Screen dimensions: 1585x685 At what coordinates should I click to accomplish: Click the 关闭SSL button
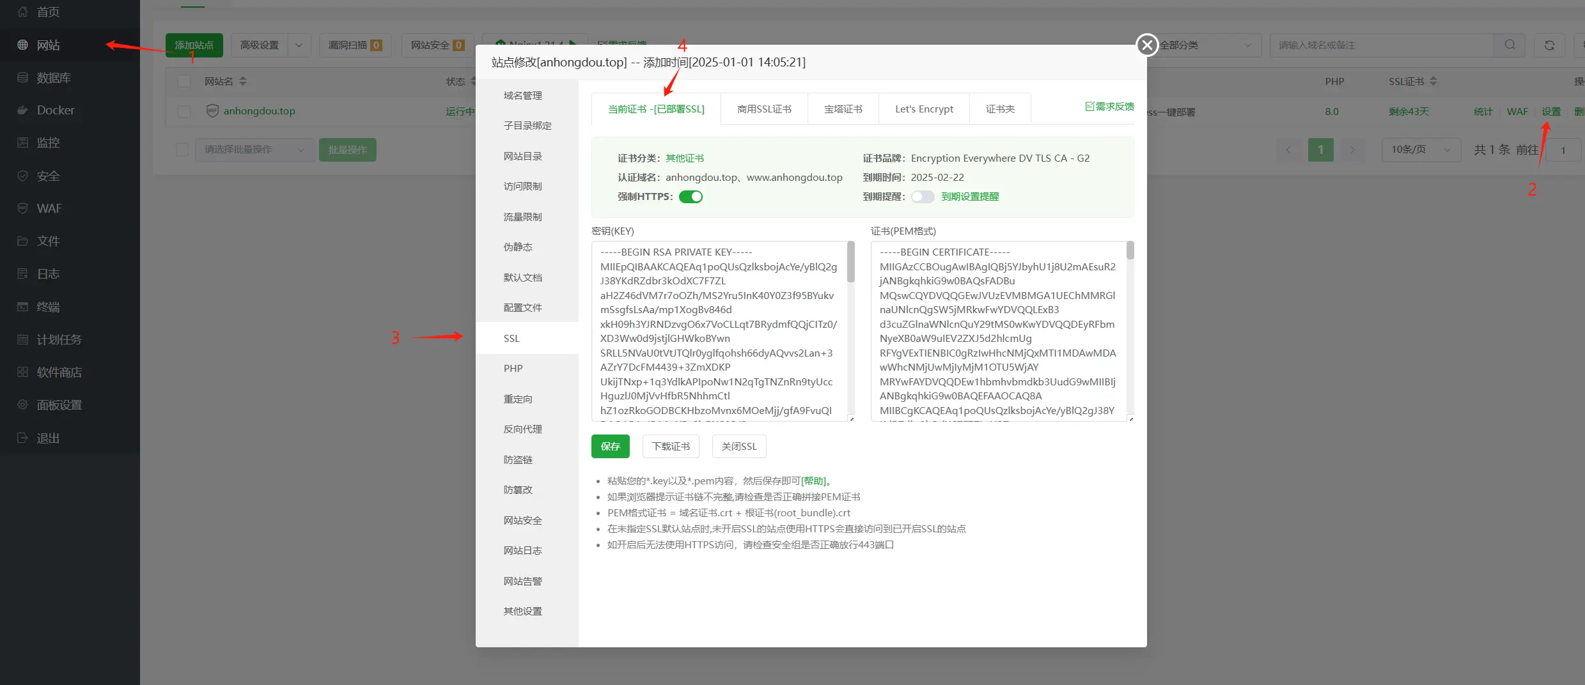[739, 446]
